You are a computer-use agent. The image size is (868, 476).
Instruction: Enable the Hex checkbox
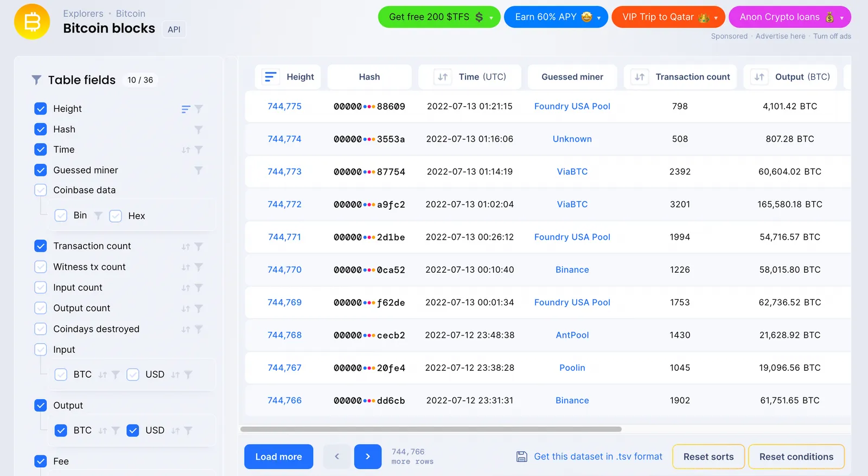[x=116, y=216]
